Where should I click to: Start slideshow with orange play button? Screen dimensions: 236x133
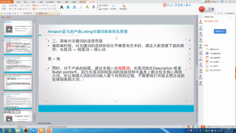(x=203, y=127)
